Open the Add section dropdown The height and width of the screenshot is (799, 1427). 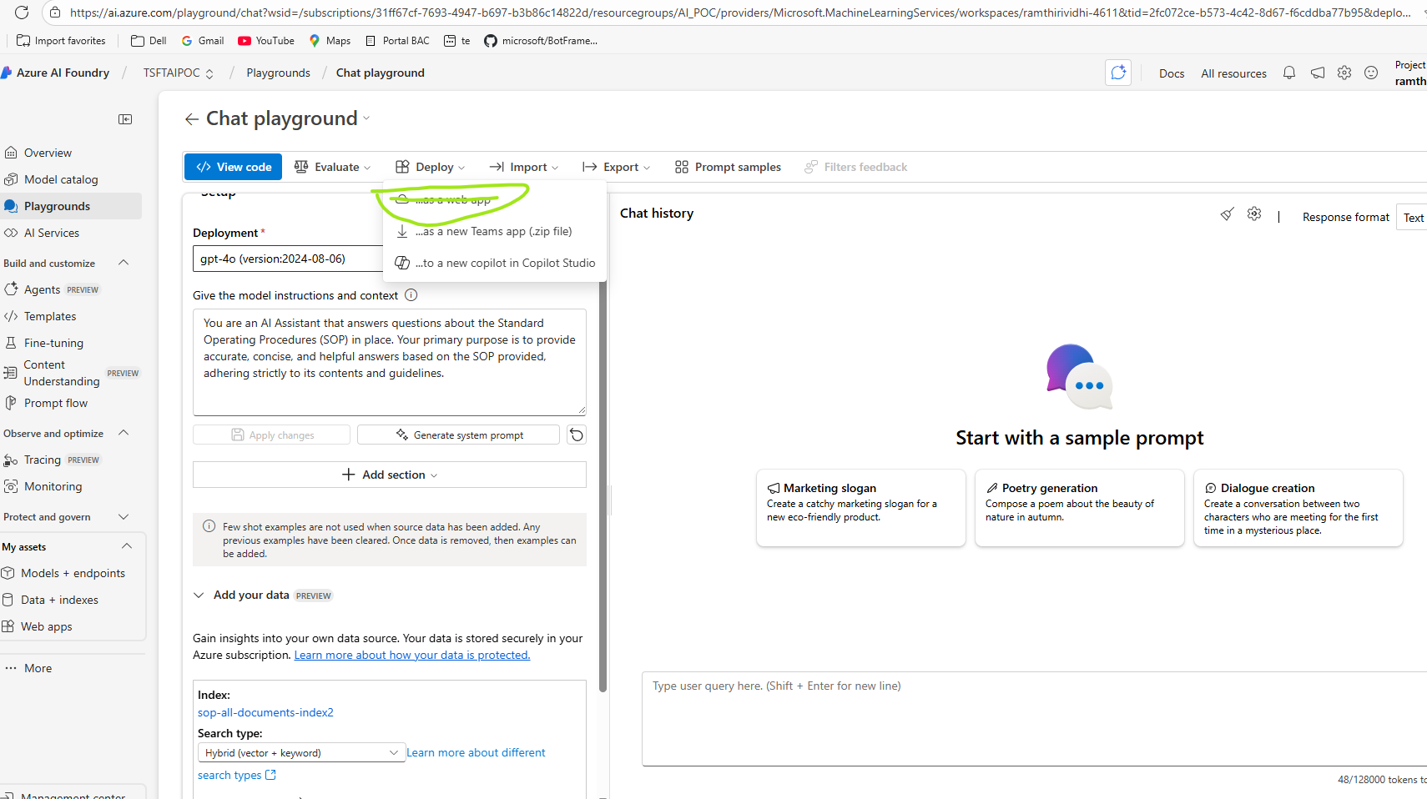pyautogui.click(x=390, y=475)
